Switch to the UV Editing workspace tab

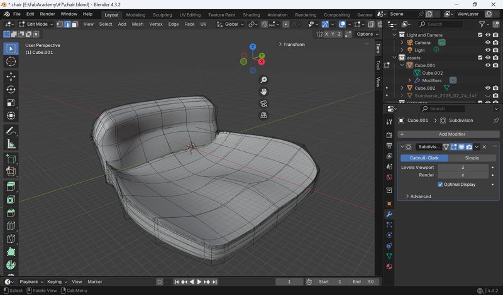click(x=190, y=14)
